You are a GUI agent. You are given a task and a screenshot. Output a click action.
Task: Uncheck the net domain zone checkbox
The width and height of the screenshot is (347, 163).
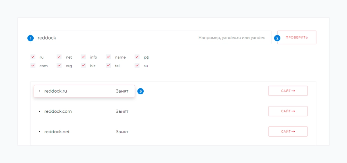(59, 57)
